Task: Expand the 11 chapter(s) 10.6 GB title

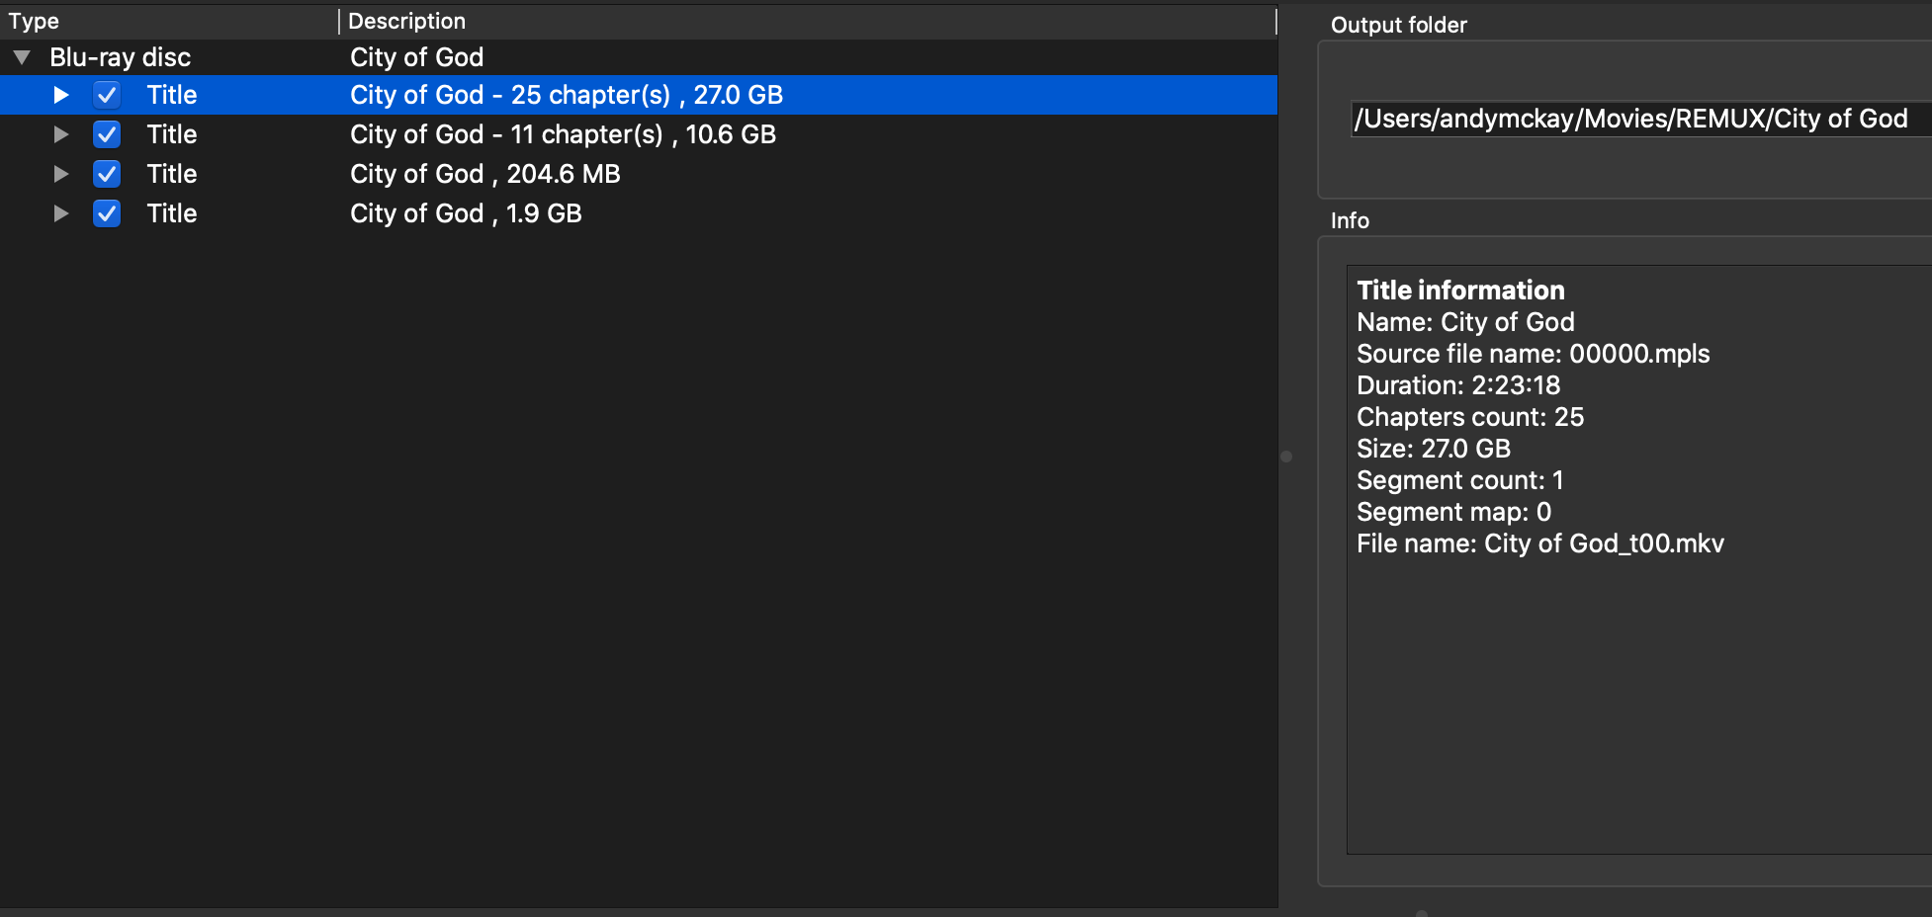Action: click(61, 134)
